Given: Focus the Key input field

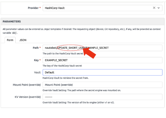Looking at the screenshot, I should point(102,60).
